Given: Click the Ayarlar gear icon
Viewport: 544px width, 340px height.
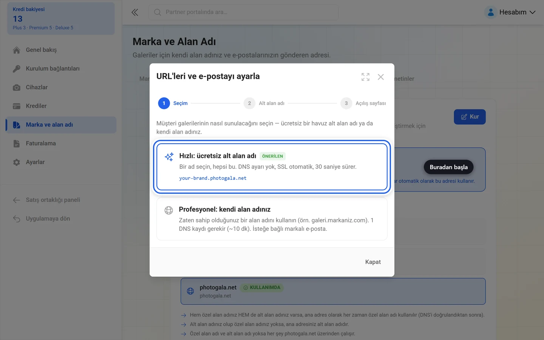Looking at the screenshot, I should (x=17, y=162).
